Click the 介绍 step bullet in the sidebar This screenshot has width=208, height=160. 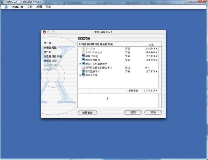(45, 43)
